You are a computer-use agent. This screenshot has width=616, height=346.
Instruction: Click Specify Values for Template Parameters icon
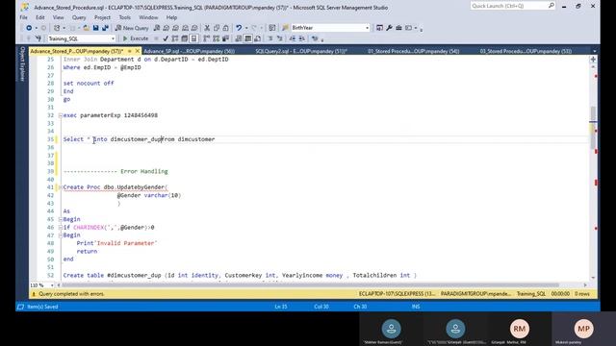tap(315, 38)
